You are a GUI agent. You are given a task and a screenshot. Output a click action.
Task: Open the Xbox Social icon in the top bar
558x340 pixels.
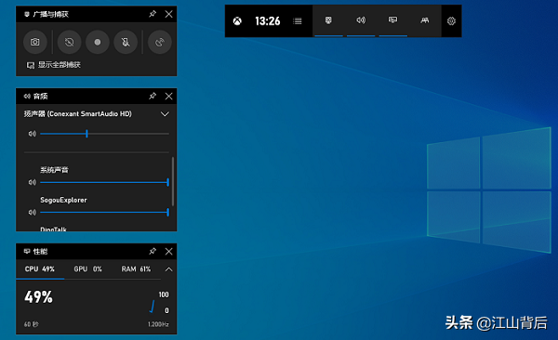tap(425, 20)
